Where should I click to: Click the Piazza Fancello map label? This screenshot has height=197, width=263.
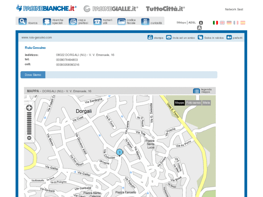pos(126,192)
